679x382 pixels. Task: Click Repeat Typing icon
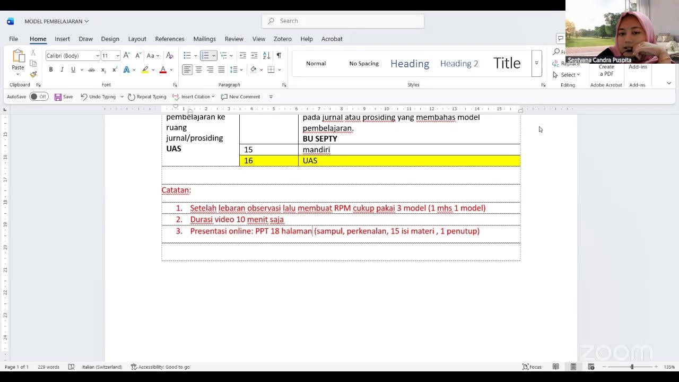131,97
